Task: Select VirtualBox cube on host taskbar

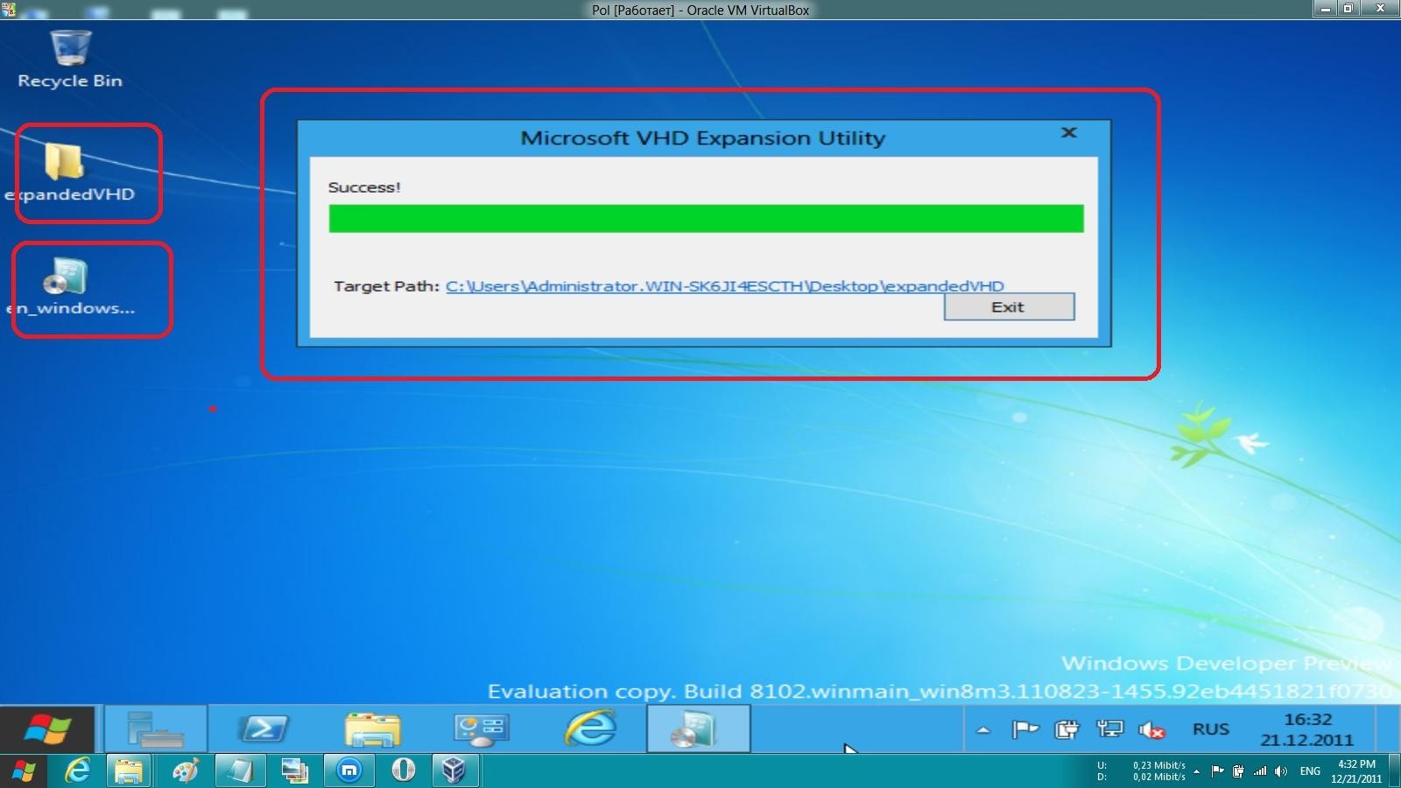Action: pyautogui.click(x=454, y=770)
